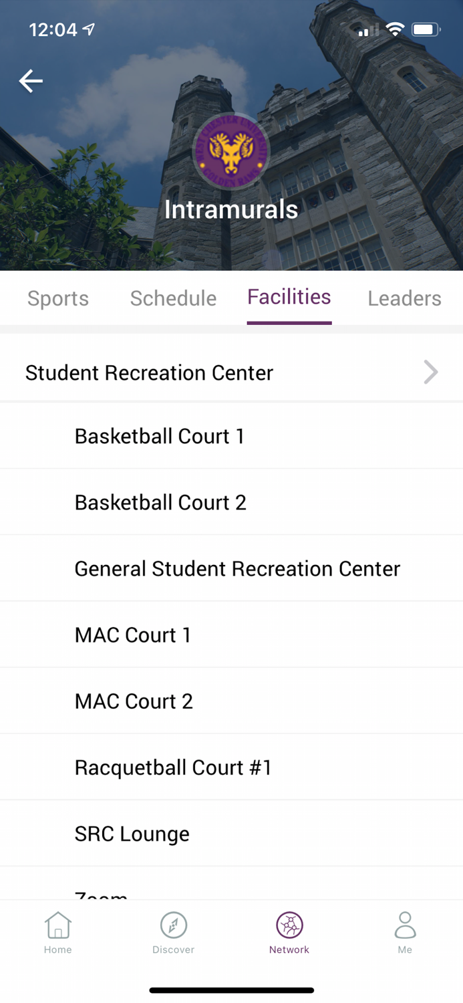Select the Discover compass icon
Image resolution: width=463 pixels, height=1003 pixels.
click(173, 929)
